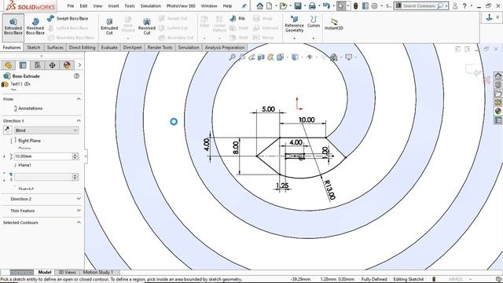The image size is (503, 283).
Task: Click the Zoom to Fit icon
Action: 232,57
